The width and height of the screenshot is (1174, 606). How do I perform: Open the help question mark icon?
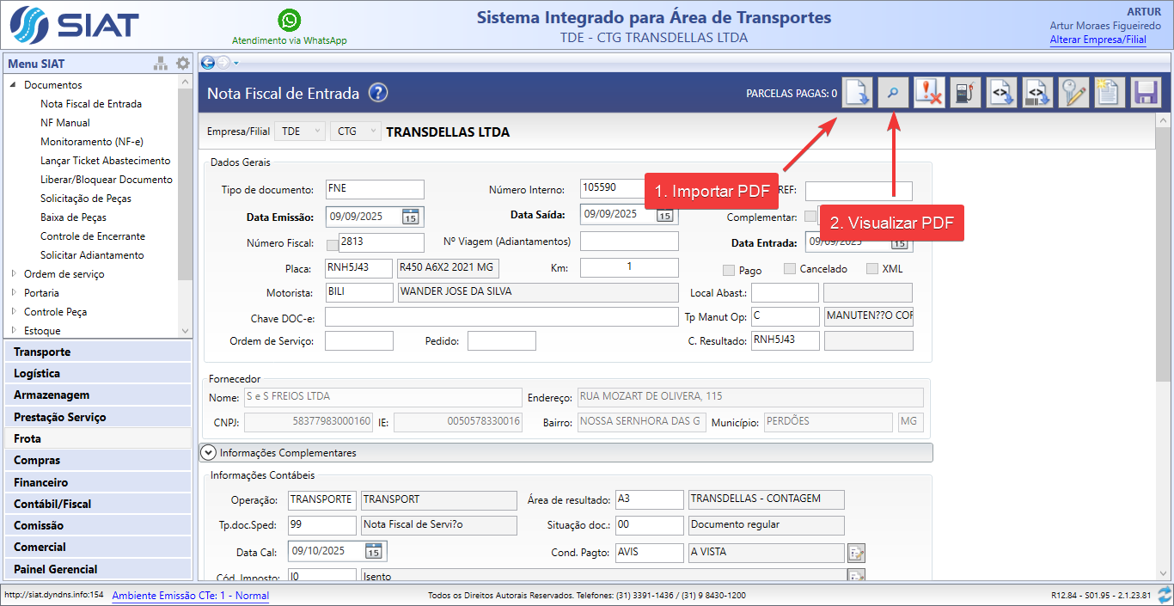(378, 93)
